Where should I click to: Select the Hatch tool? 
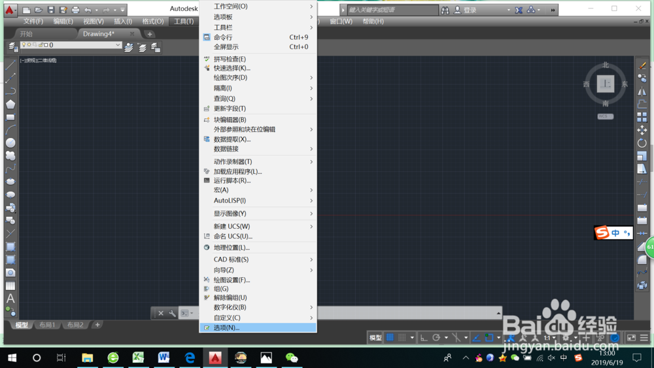[x=10, y=246]
